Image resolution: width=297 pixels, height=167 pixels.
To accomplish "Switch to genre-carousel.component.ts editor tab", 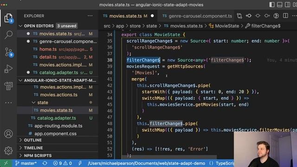I will [197, 16].
